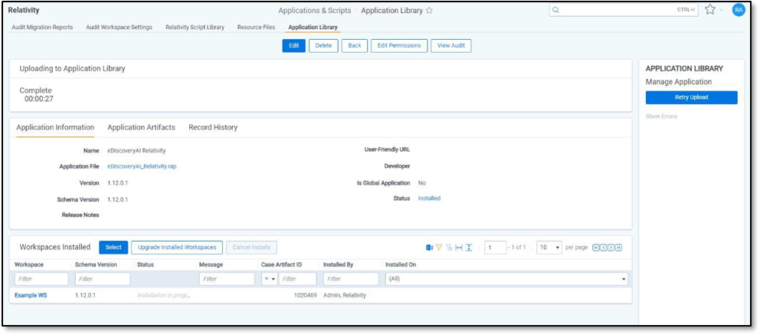This screenshot has height=335, width=760.
Task: Open the Resource Files tab
Action: 256,27
